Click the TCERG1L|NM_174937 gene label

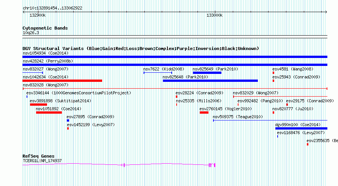pyautogui.click(x=42, y=161)
